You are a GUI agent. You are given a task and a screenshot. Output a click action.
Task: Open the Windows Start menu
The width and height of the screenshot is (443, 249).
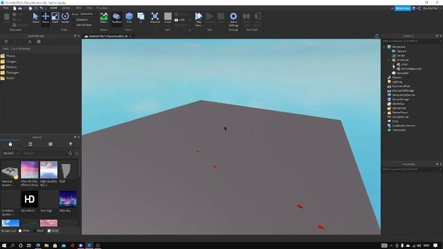4,246
